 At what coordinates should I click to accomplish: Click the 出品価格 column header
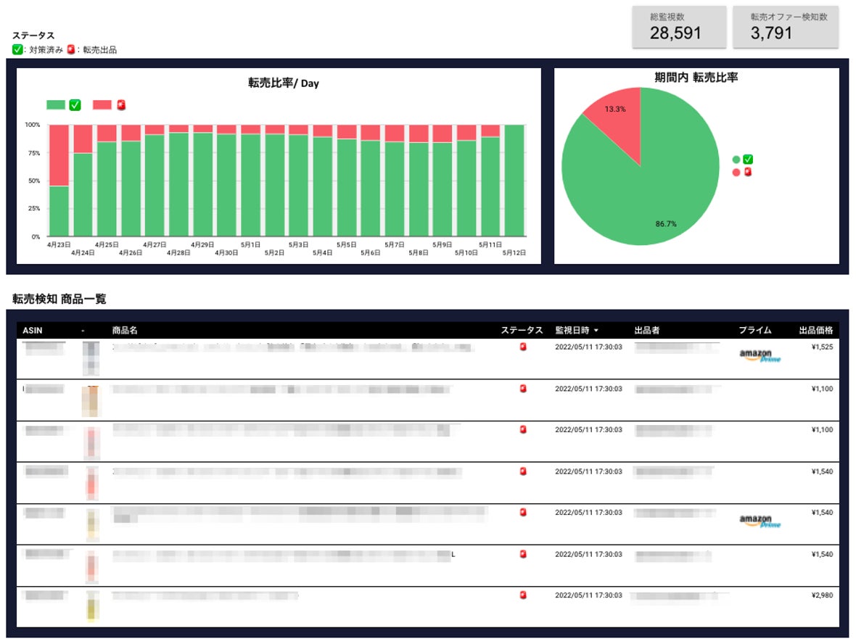pyautogui.click(x=816, y=330)
